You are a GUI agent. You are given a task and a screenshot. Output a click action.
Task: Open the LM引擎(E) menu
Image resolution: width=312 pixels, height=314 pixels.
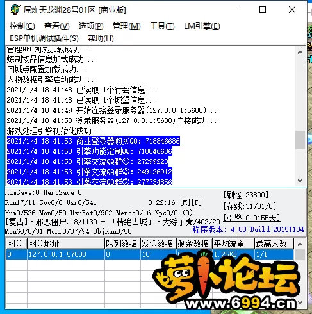202,26
